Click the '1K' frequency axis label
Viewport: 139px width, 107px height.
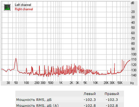pyautogui.click(x=61, y=83)
